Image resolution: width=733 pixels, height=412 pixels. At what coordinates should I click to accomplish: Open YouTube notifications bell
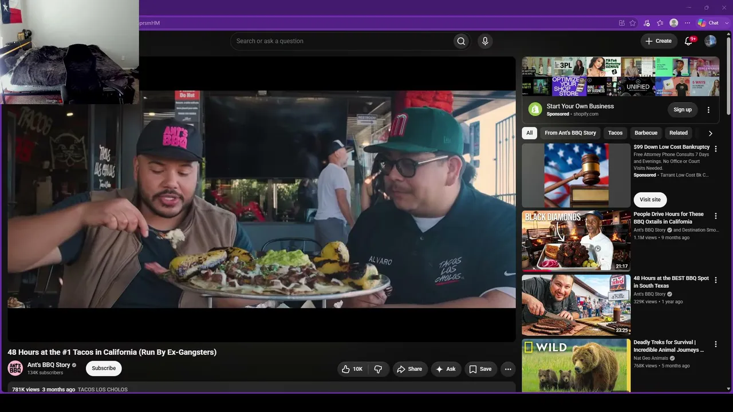click(689, 41)
